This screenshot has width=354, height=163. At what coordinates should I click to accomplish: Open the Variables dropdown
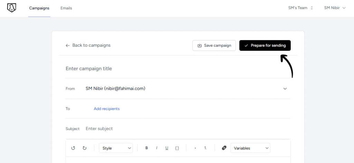(x=250, y=148)
